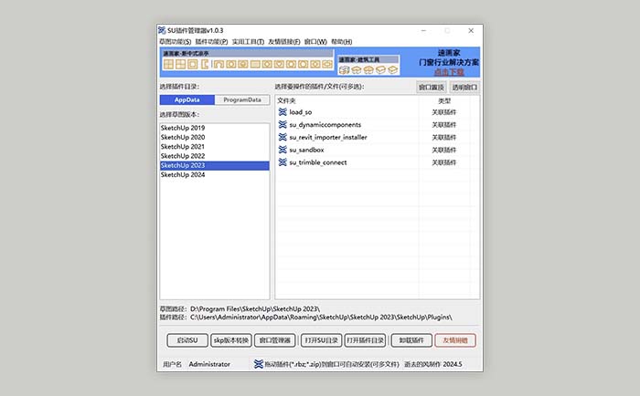Click the Administrator user name in status bar

[209, 364]
